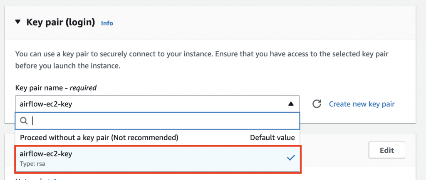
Task: Click the Default value label
Action: pos(272,137)
